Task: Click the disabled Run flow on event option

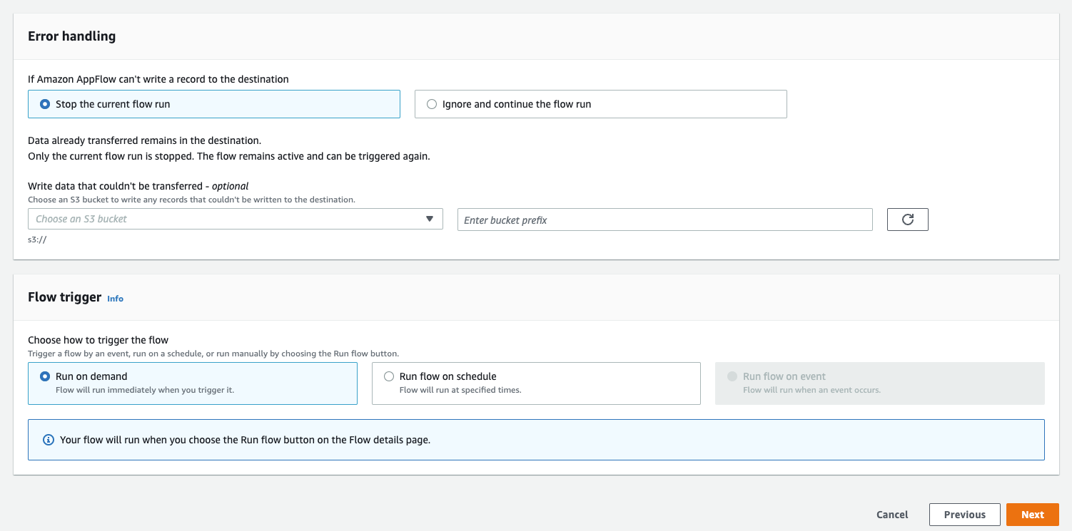Action: pyautogui.click(x=732, y=376)
